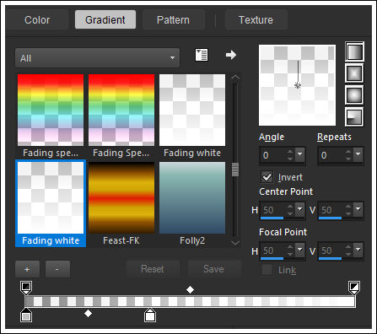The image size is (377, 334).
Task: Select the top-row Fading white gradient
Action: point(192,110)
